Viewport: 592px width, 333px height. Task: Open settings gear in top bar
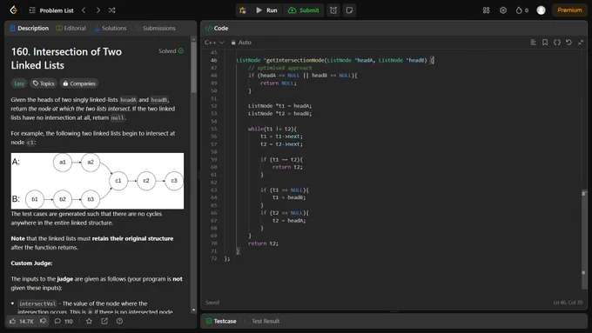point(503,10)
